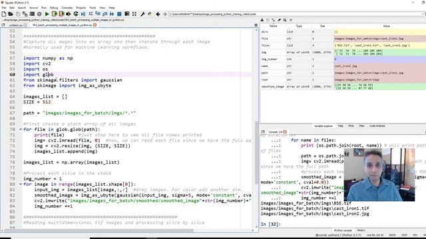Open the Run menu
This screenshot has height=239, width=426.
coord(44,7)
